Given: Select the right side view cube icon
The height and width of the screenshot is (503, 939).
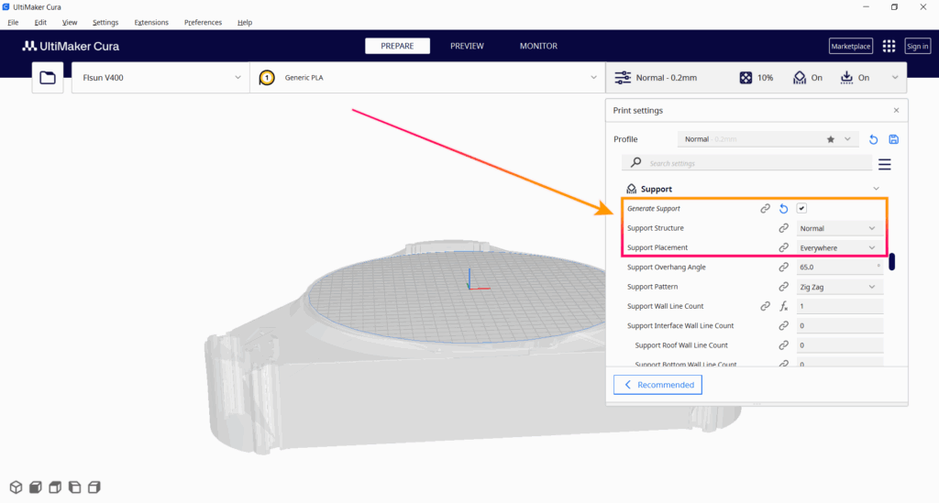Looking at the screenshot, I should click(94, 487).
